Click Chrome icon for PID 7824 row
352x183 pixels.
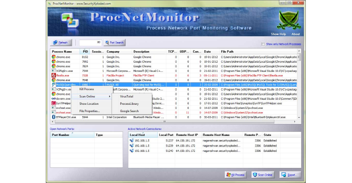point(53,66)
